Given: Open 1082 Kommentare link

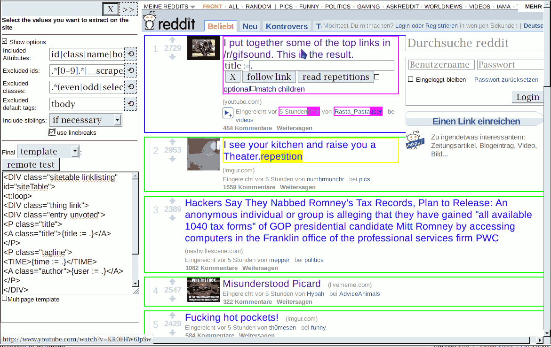Looking at the screenshot, I should point(212,268).
